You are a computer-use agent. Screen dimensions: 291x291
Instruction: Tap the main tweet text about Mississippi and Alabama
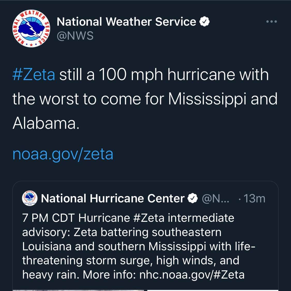click(145, 99)
